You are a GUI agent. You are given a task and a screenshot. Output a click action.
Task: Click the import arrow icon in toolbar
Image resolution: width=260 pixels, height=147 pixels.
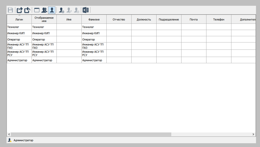pyautogui.click(x=27, y=10)
